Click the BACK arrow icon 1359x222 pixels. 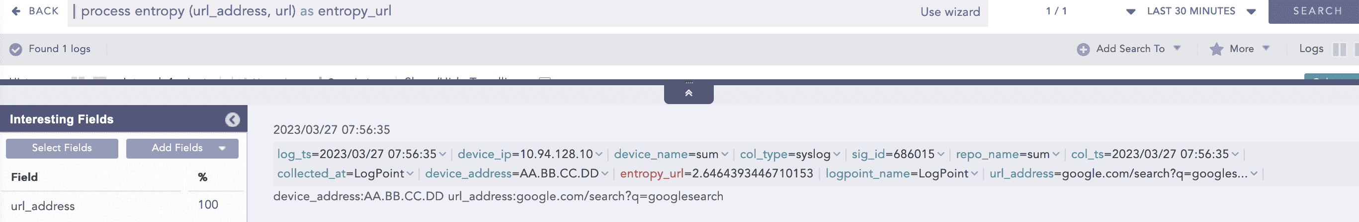tap(16, 11)
